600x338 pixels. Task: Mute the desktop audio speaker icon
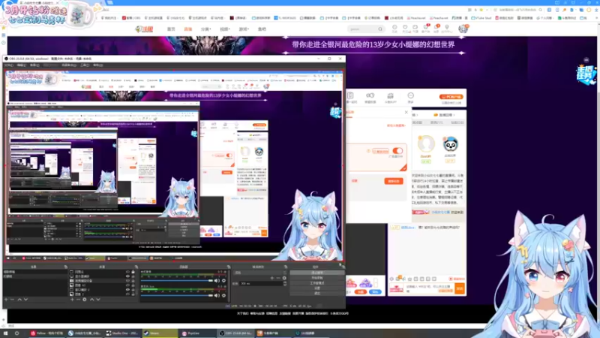pyautogui.click(x=217, y=281)
